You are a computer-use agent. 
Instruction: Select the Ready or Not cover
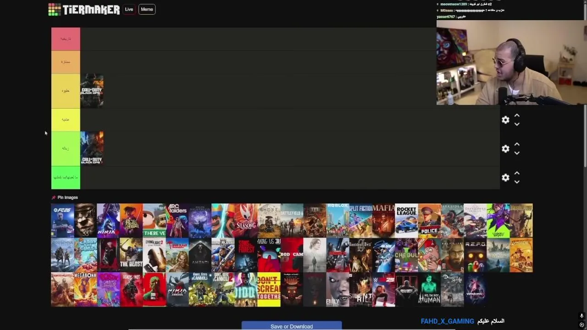point(131,289)
